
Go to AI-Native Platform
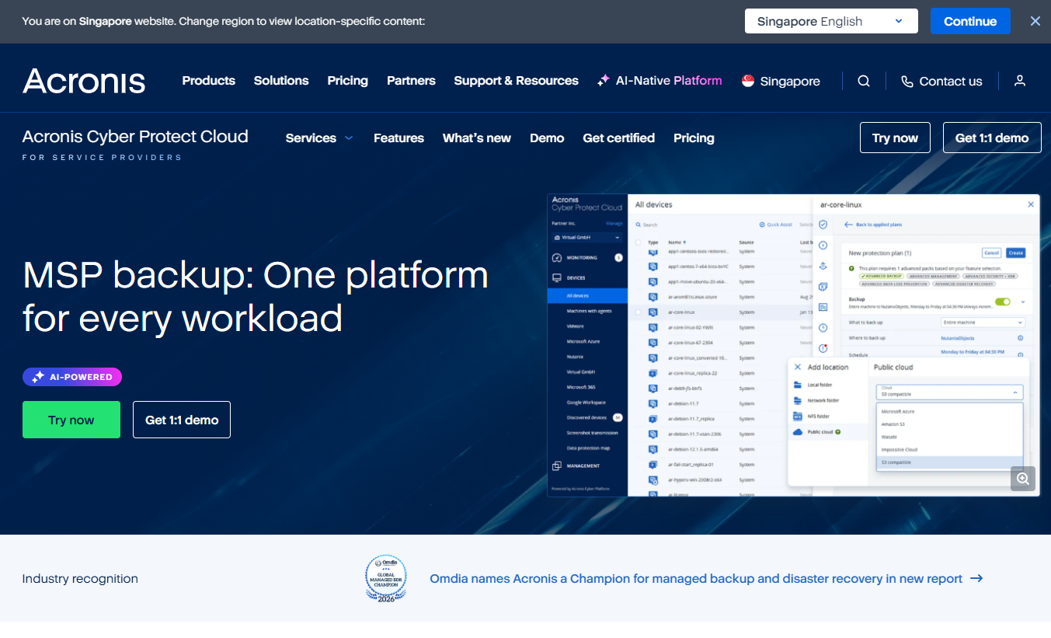(659, 81)
